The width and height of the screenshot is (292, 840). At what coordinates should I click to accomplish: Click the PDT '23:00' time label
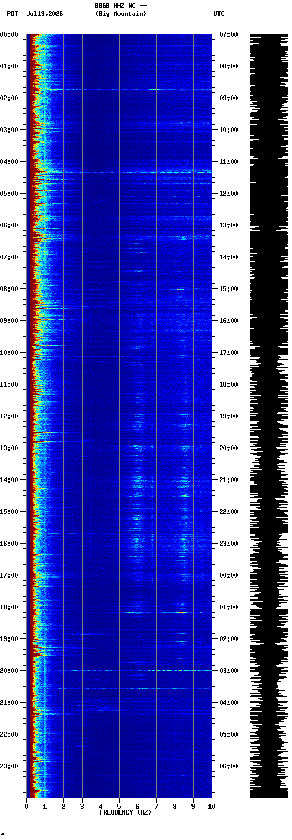pos(9,766)
